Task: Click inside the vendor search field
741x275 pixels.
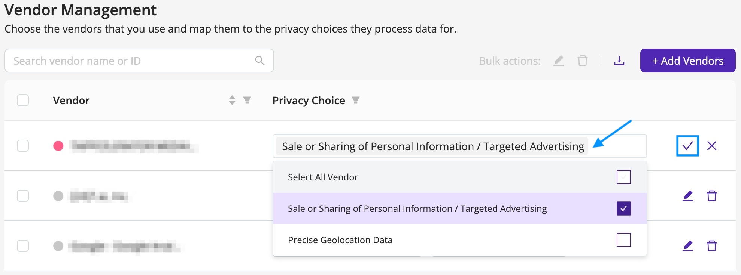Action: click(112, 60)
